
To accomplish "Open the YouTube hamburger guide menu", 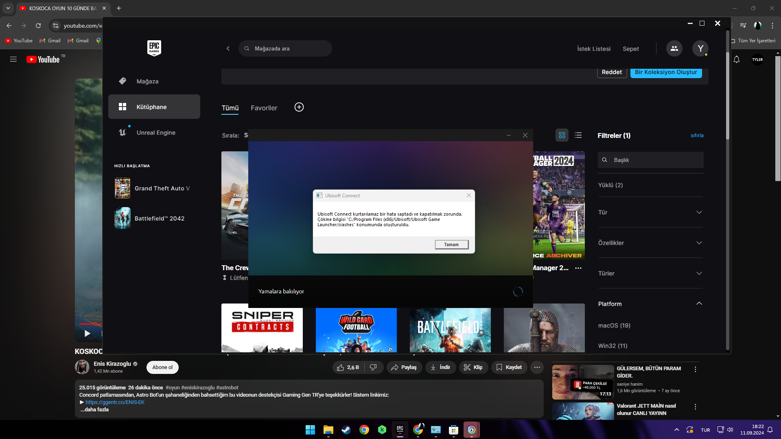I will [x=13, y=59].
